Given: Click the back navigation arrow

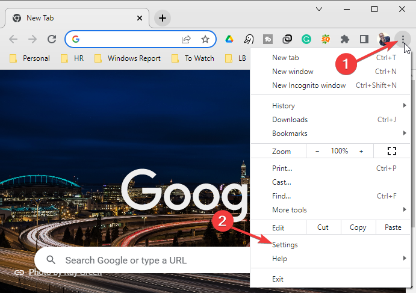Looking at the screenshot, I should (13, 40).
